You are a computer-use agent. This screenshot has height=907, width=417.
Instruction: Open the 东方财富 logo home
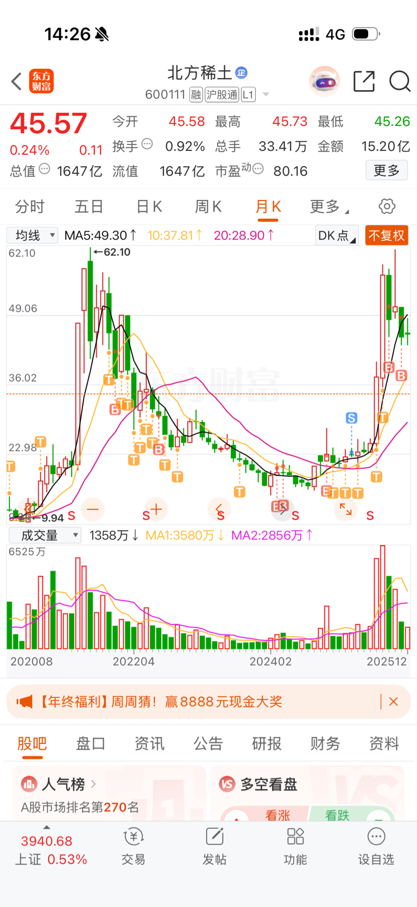click(x=41, y=81)
